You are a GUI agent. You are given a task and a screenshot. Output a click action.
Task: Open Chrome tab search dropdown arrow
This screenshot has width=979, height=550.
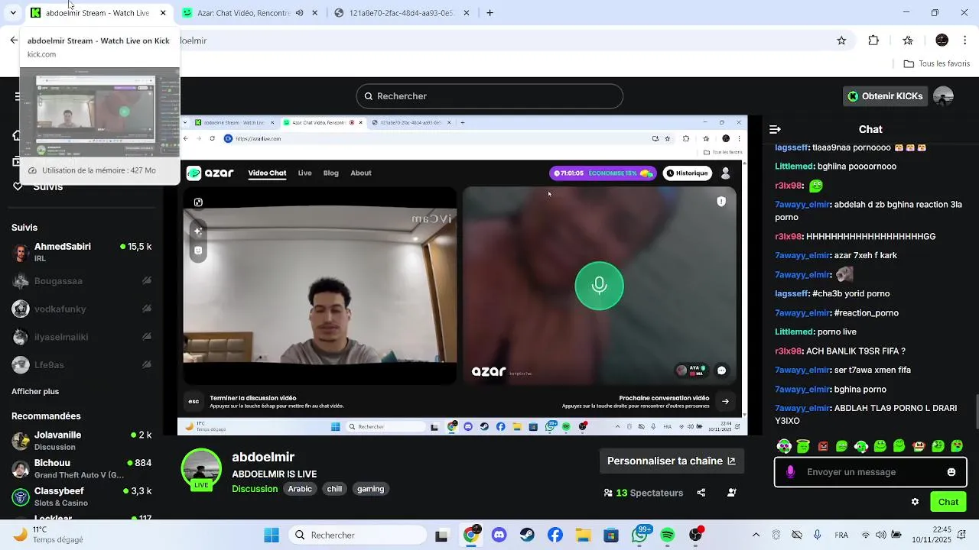13,13
